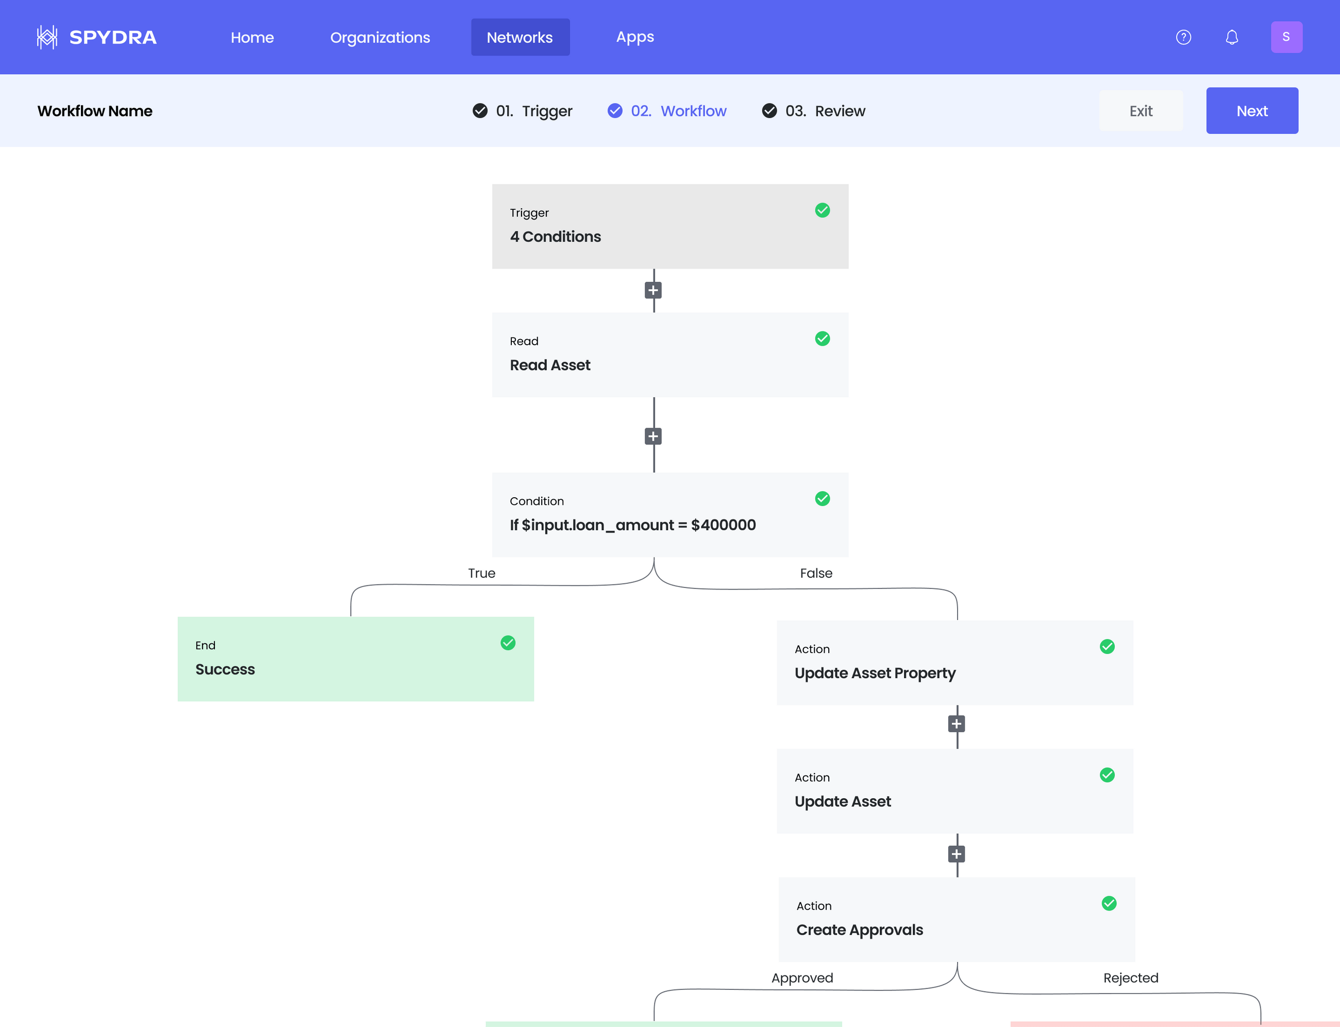1340x1027 pixels.
Task: Switch to the Home tab
Action: pos(252,37)
